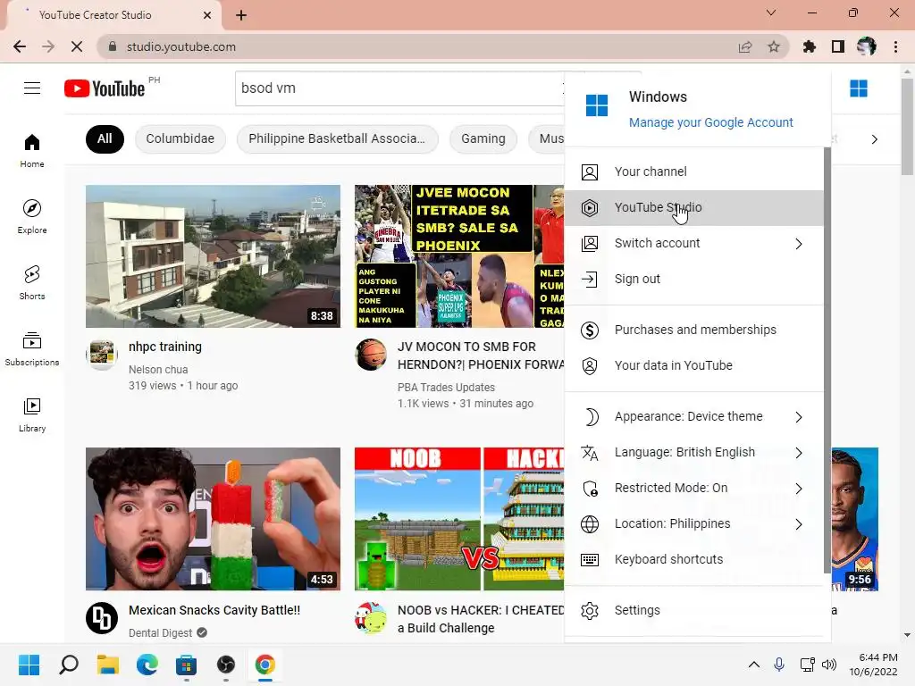Viewport: 915px width, 686px height.
Task: Click the account avatar at top right of YouTube
Action: [859, 88]
